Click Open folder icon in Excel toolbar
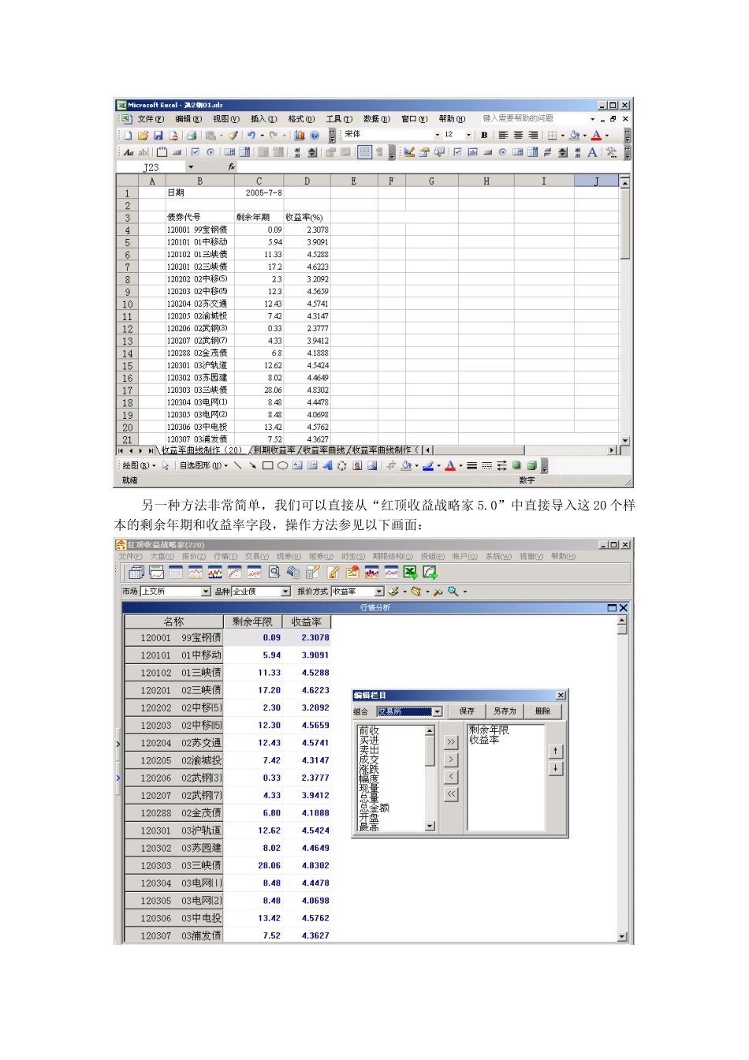Image resolution: width=749 pixels, height=1060 pixels. coord(143,136)
